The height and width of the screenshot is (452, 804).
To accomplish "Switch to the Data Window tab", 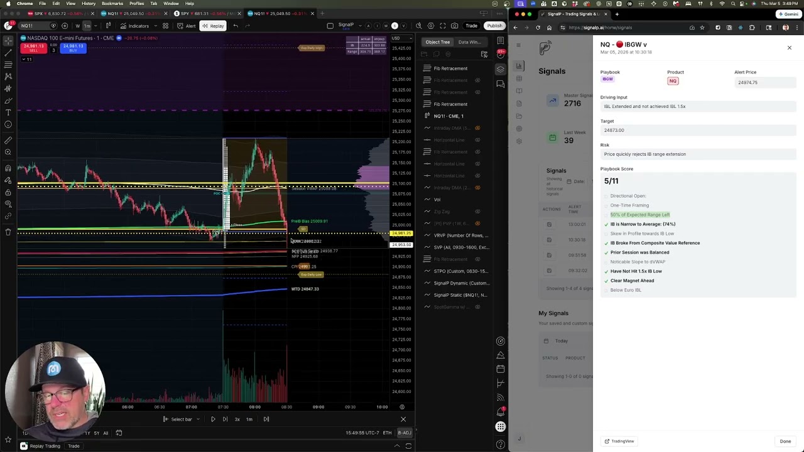I will [x=469, y=42].
